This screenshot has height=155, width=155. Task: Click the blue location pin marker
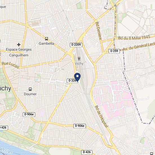click(x=77, y=77)
